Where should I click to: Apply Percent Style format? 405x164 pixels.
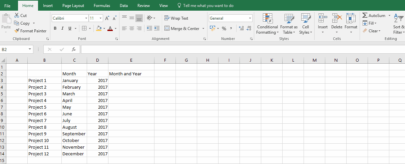[224, 28]
